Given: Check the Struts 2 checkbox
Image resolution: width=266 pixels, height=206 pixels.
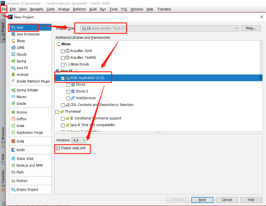Looking at the screenshot, I should [68, 92].
